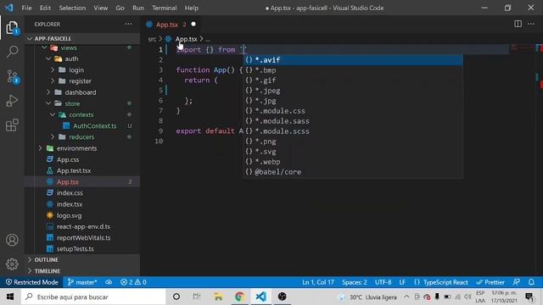The height and width of the screenshot is (305, 543).
Task: Open Run and Debug view icon
Action: click(x=12, y=101)
